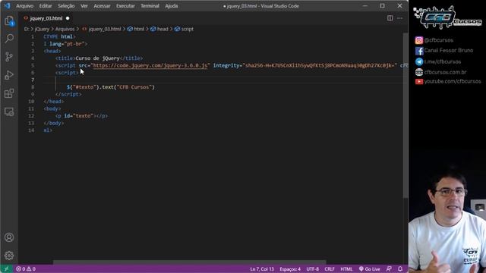The height and width of the screenshot is (273, 486).
Task: Click the Telegram icon for t.me/cfbcursos
Action: click(x=419, y=62)
